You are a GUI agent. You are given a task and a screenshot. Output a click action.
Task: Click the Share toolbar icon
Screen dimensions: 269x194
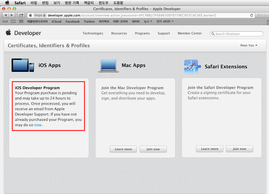click(x=21, y=15)
